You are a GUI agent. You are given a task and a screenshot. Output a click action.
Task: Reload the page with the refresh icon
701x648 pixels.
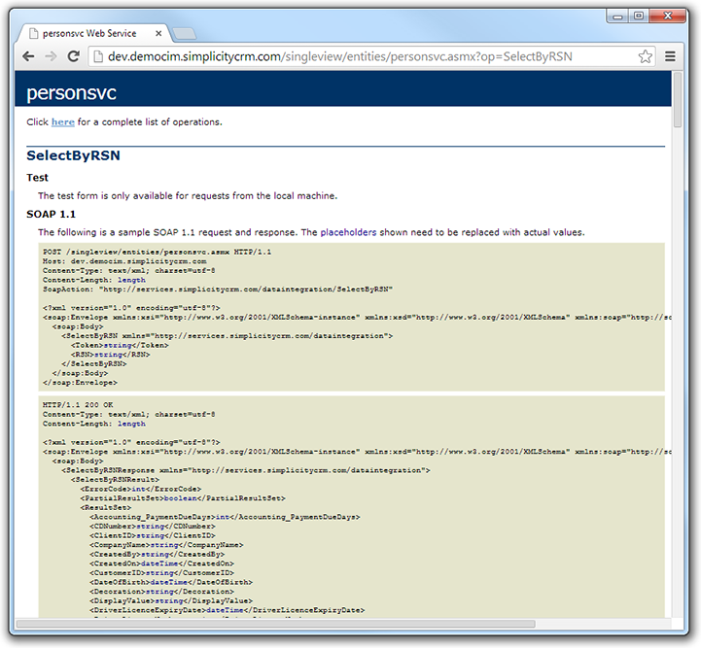(73, 56)
